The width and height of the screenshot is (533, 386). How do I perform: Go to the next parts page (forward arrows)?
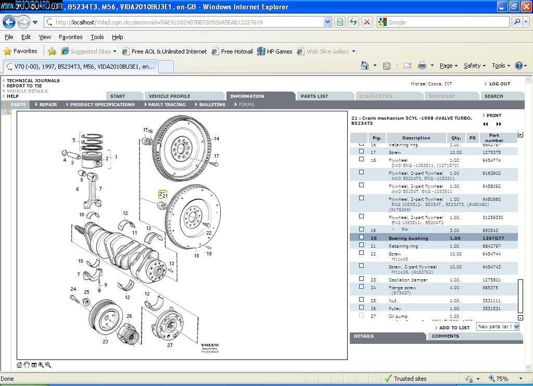pyautogui.click(x=499, y=124)
